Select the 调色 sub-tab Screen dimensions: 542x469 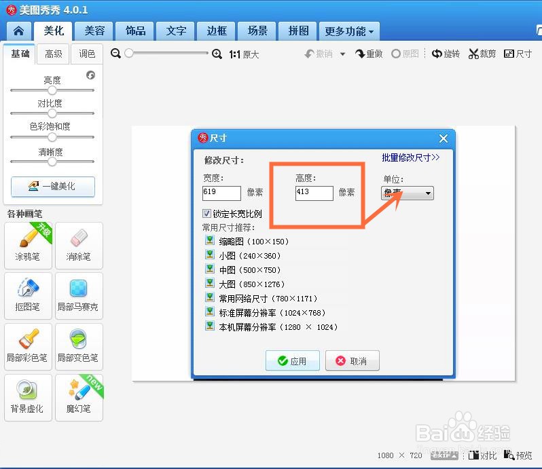[87, 54]
